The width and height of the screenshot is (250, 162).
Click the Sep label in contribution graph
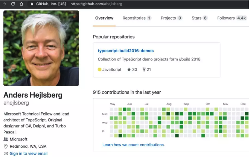pyautogui.click(x=186, y=104)
